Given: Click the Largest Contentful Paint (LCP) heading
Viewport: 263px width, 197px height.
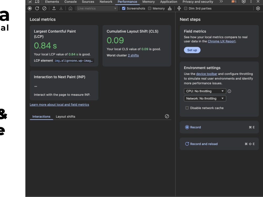Looking at the screenshot, I should [x=55, y=34].
